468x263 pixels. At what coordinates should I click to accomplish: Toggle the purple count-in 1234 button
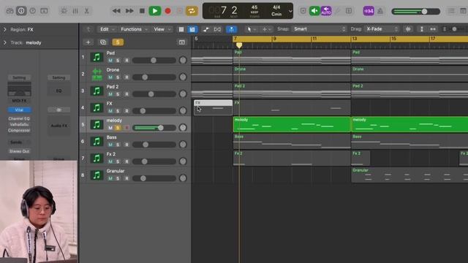369,11
